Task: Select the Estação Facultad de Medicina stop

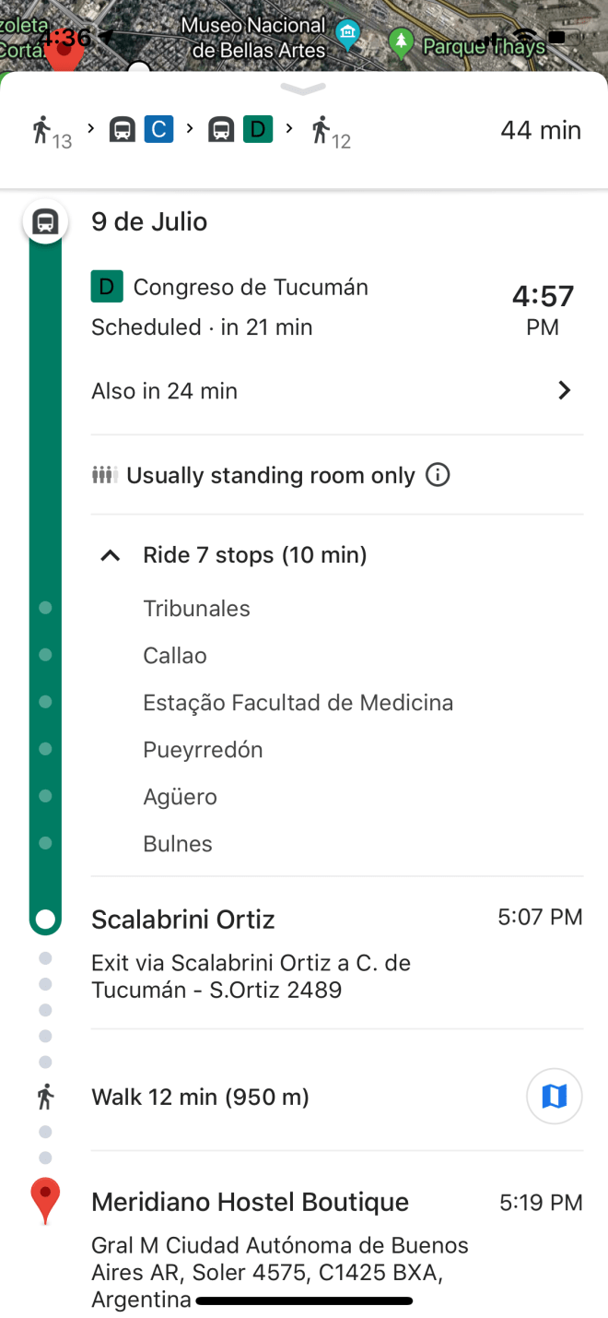Action: tap(298, 703)
